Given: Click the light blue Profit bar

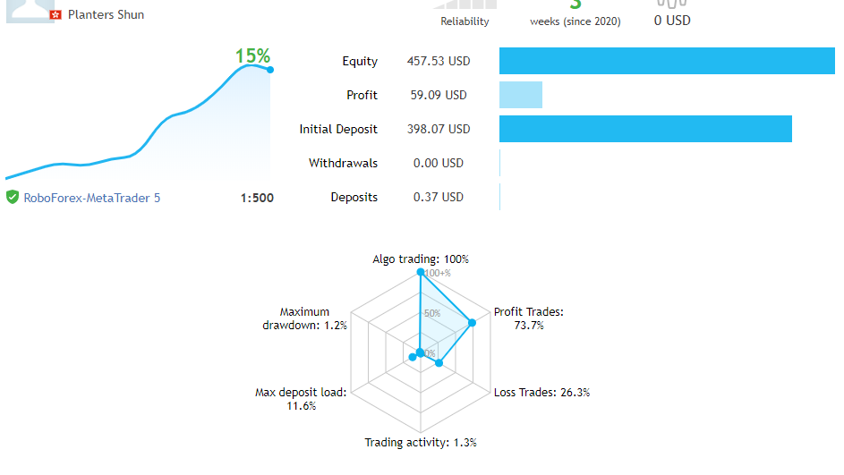Looking at the screenshot, I should click(x=521, y=95).
